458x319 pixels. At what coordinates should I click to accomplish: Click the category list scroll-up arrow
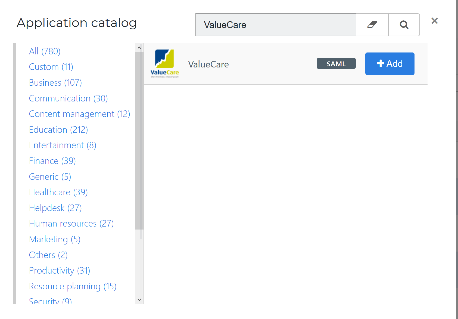coord(139,48)
